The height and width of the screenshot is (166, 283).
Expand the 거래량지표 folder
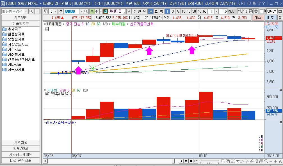[13, 54]
